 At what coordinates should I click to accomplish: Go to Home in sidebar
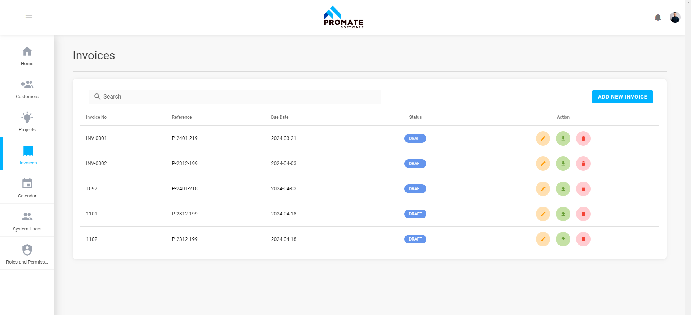[27, 56]
